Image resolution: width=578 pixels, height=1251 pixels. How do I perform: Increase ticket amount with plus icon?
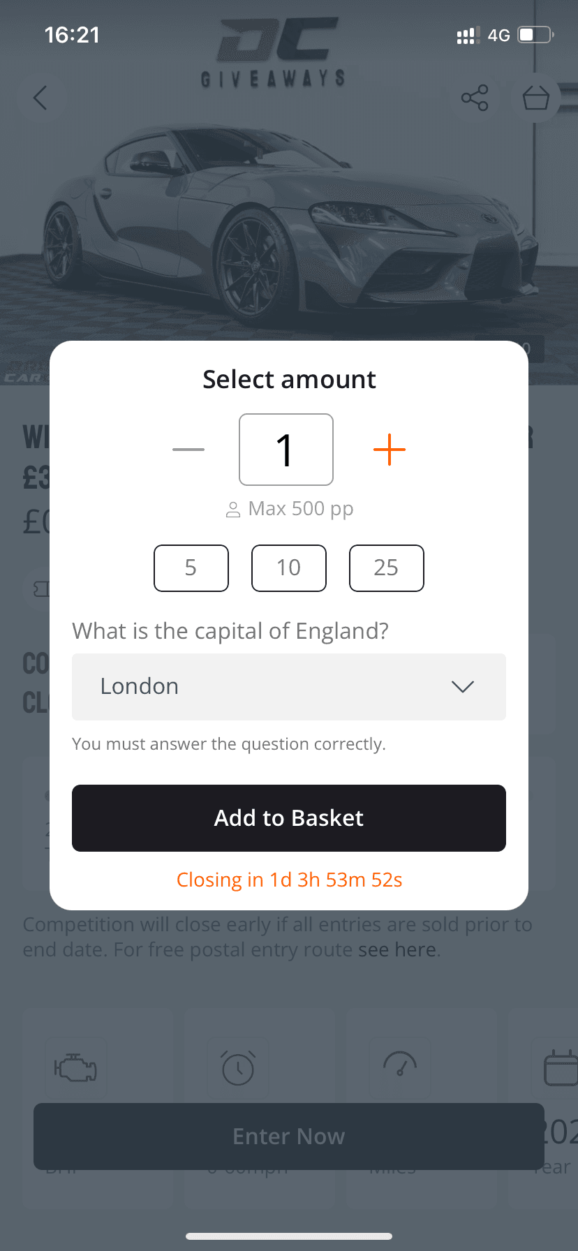[x=390, y=450]
